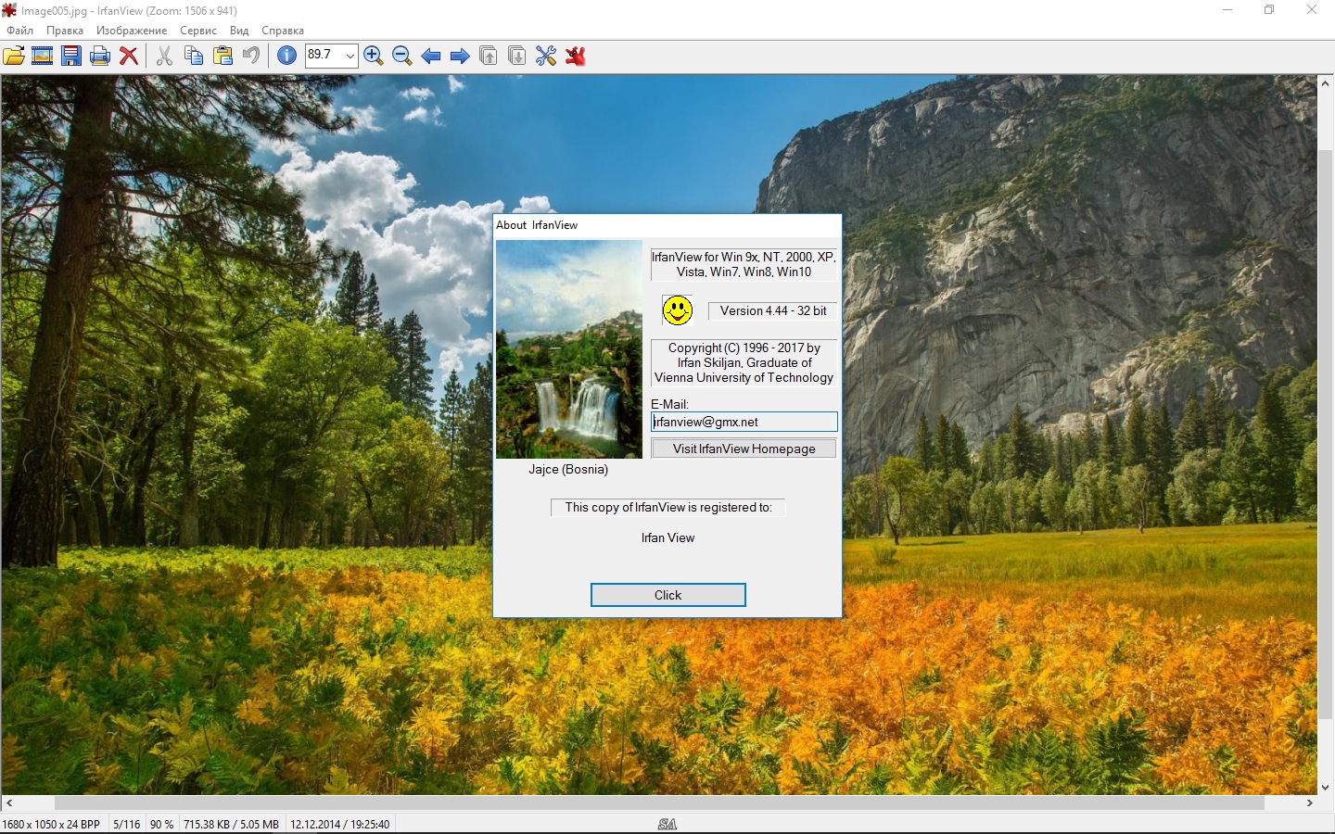The width and height of the screenshot is (1335, 834).
Task: Paste from clipboard toolbar icon
Action: pyautogui.click(x=222, y=56)
